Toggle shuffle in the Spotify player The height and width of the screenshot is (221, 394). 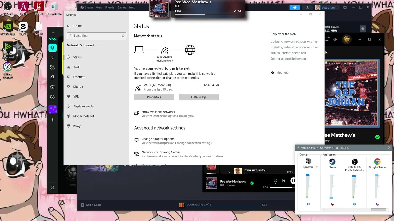(275, 181)
